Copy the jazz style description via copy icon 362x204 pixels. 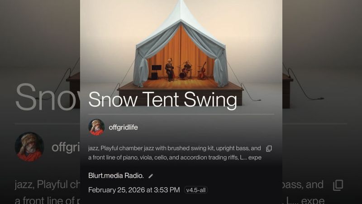tap(269, 148)
